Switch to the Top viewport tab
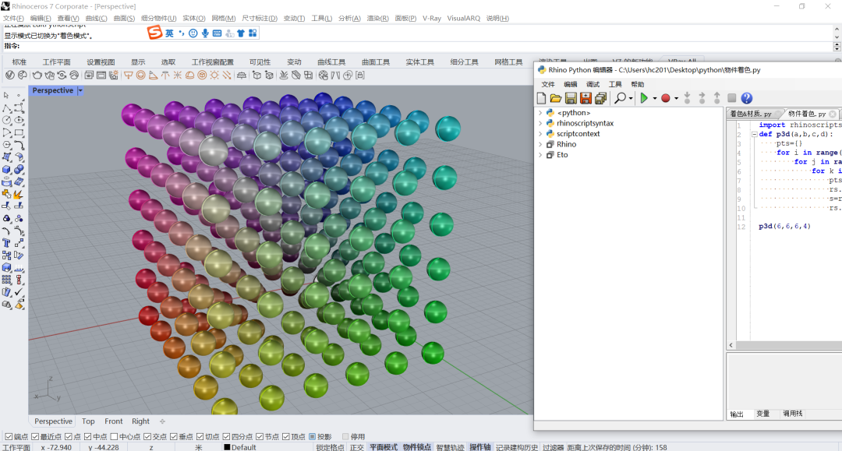Screen dimensions: 842x451 [88, 421]
